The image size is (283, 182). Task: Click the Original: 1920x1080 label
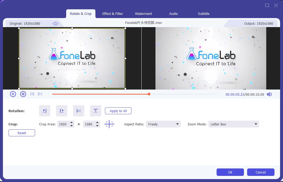tap(25, 24)
